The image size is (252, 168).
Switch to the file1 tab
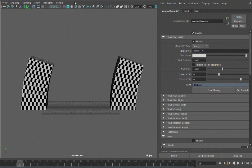pyautogui.click(x=186, y=11)
